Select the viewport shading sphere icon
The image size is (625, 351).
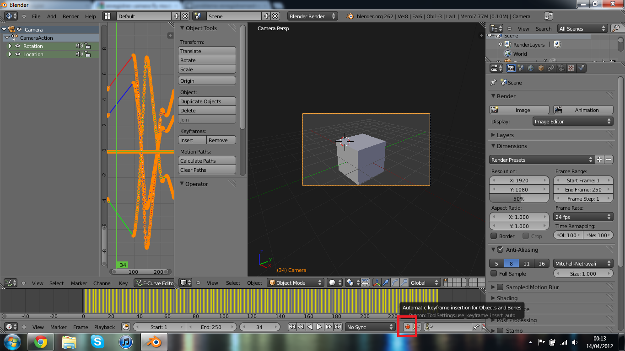(332, 282)
